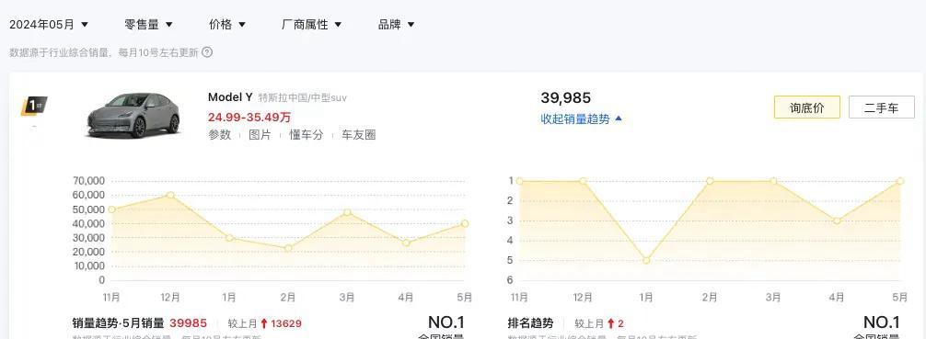Click the 二手车 used car button

click(x=881, y=107)
